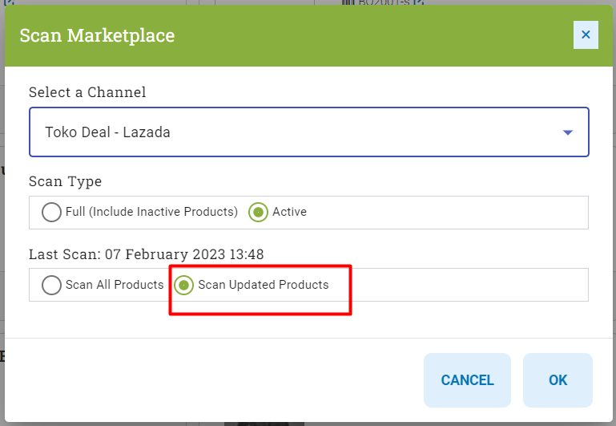
Task: Click the Full (Include Inactive Products) label text
Action: click(x=152, y=213)
